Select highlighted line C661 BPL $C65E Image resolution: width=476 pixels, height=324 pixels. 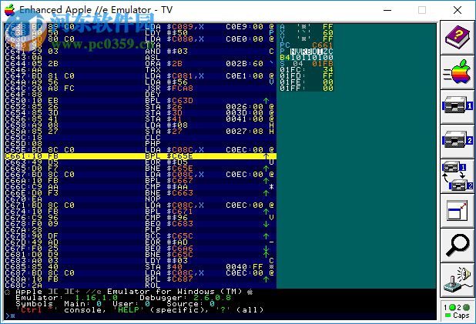(x=140, y=156)
